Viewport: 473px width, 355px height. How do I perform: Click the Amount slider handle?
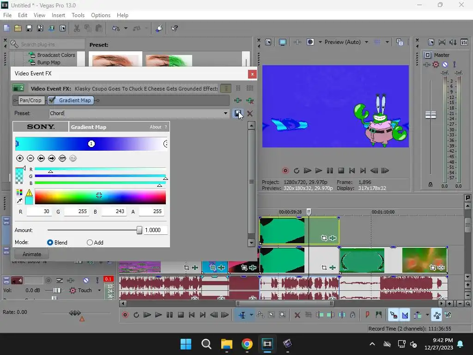point(139,230)
